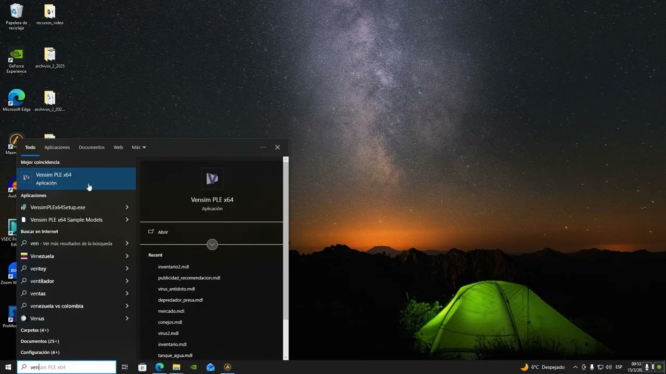Expand the Venezuela suggestion arrow

127,256
